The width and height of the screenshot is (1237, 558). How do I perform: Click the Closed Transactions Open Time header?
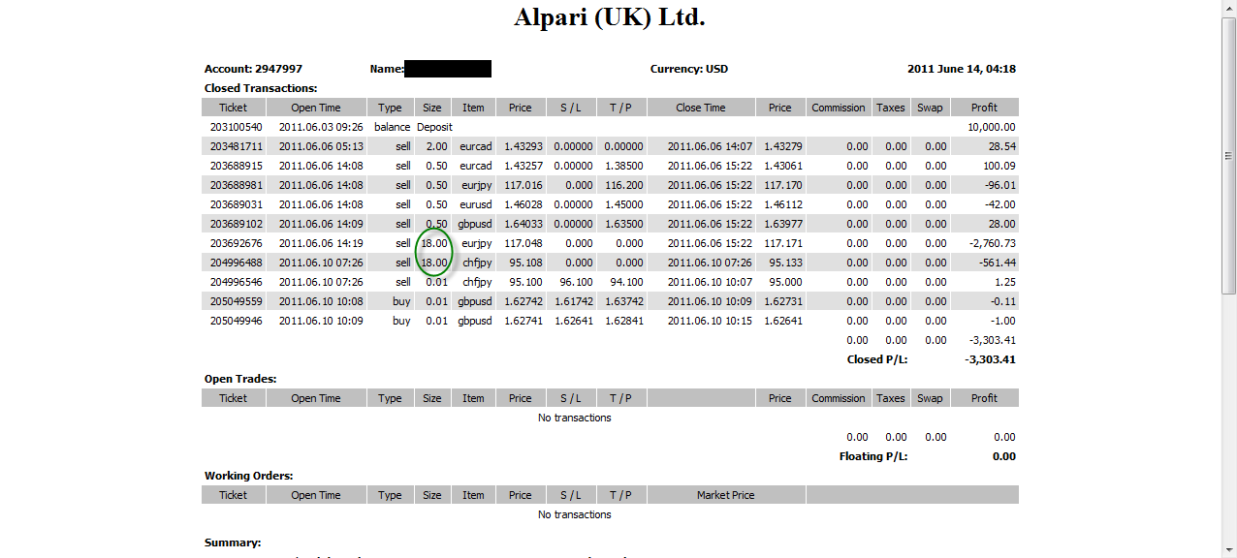316,108
